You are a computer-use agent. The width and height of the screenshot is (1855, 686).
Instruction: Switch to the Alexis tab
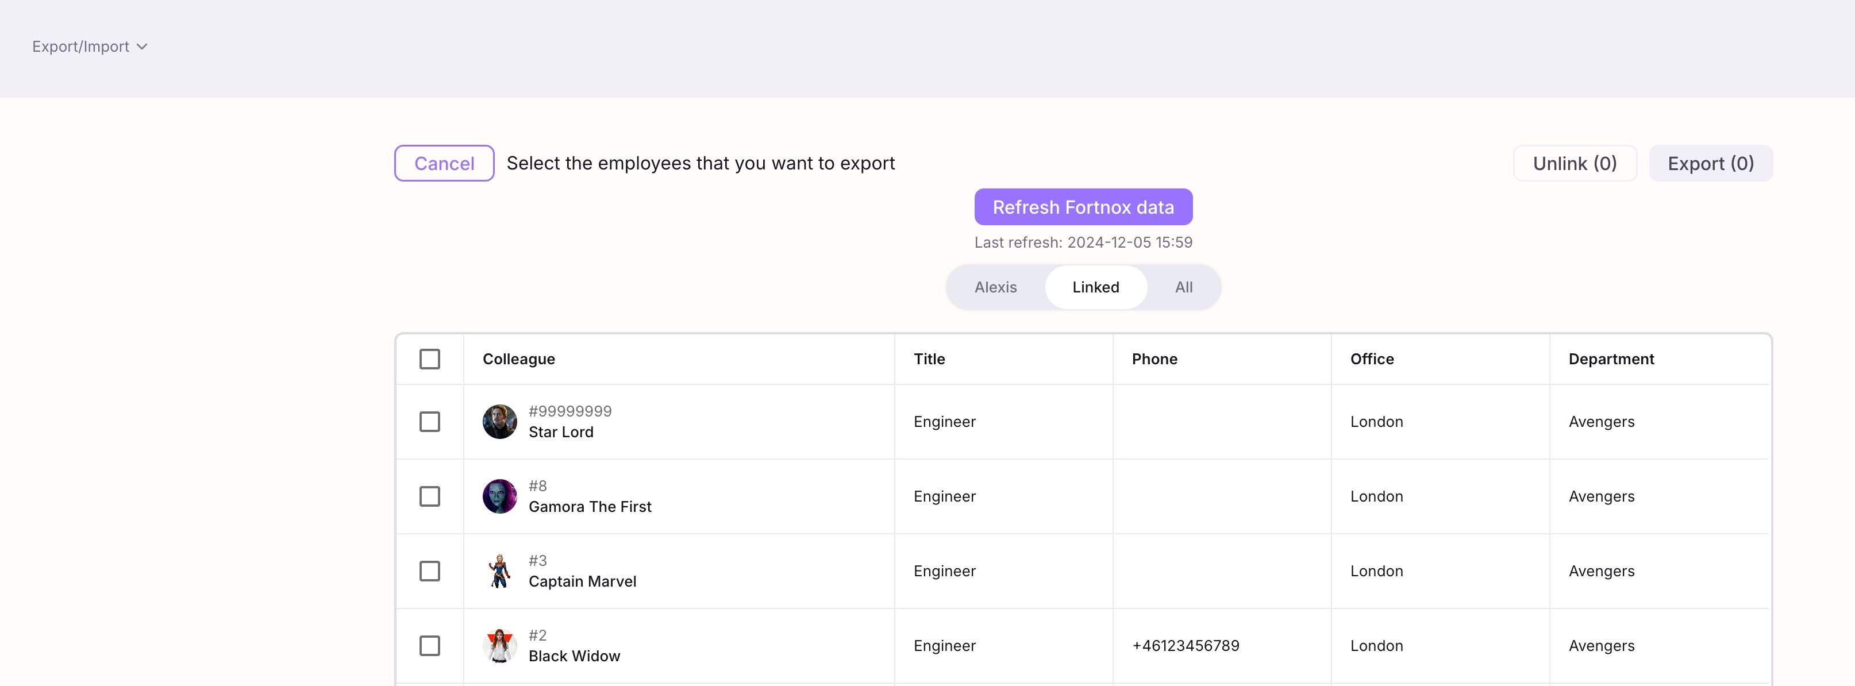[995, 287]
